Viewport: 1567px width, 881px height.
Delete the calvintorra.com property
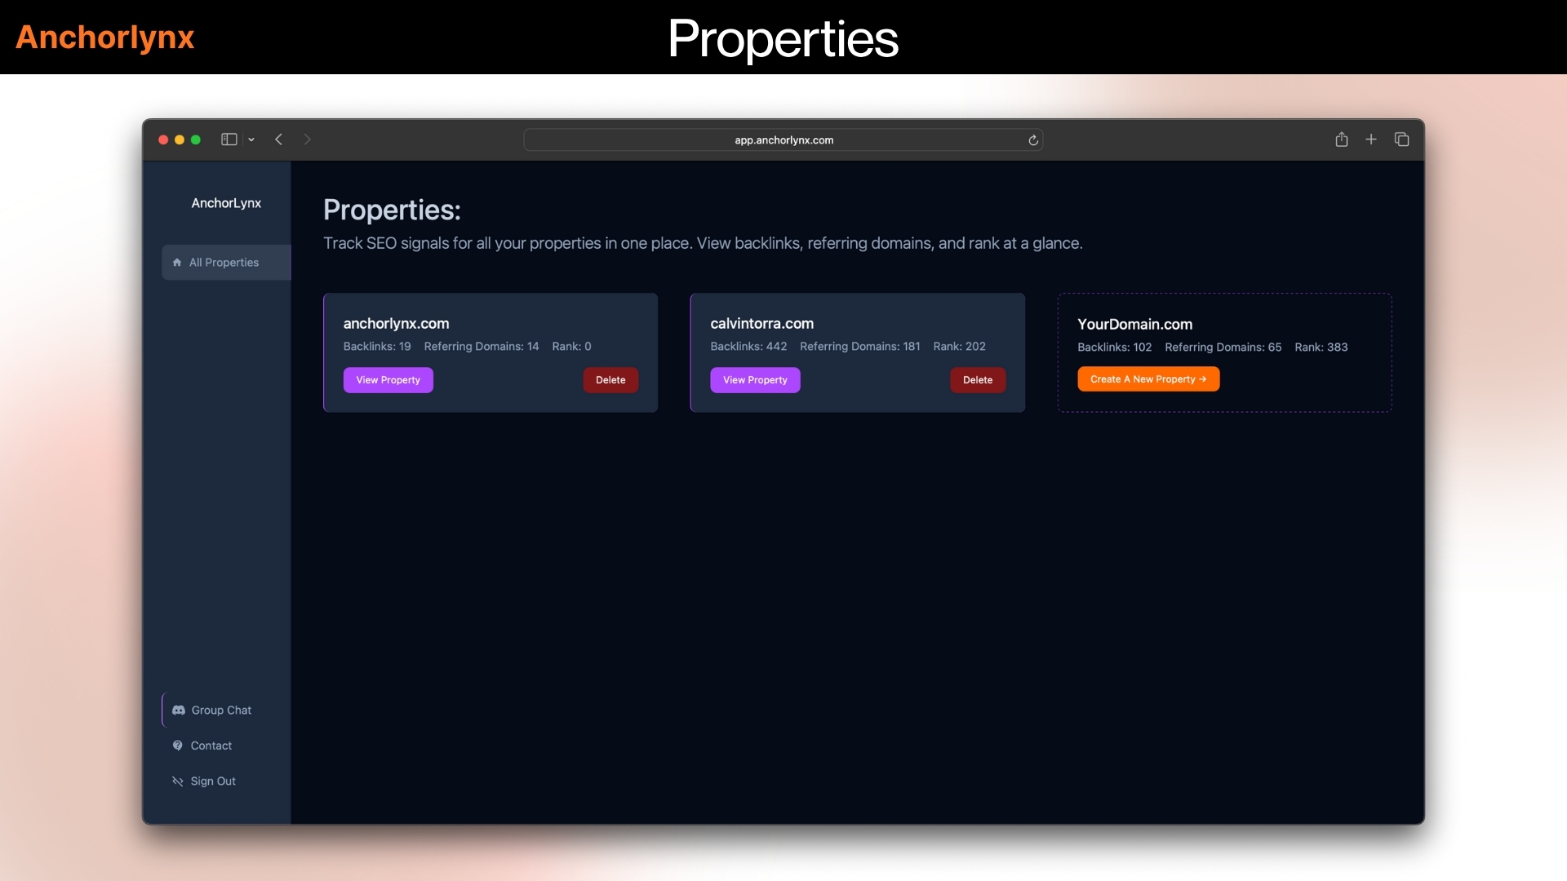[x=977, y=380]
